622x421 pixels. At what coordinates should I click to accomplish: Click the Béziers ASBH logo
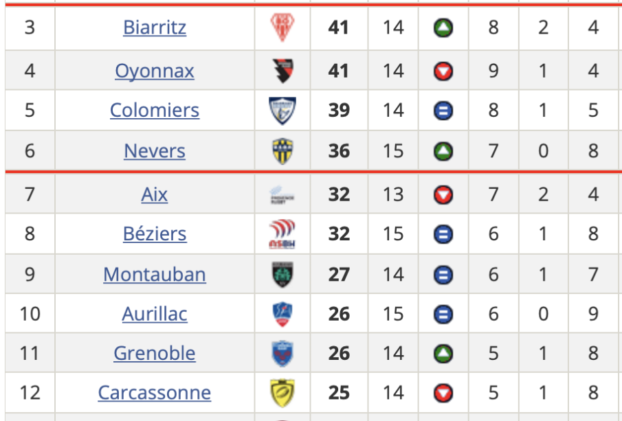282,234
